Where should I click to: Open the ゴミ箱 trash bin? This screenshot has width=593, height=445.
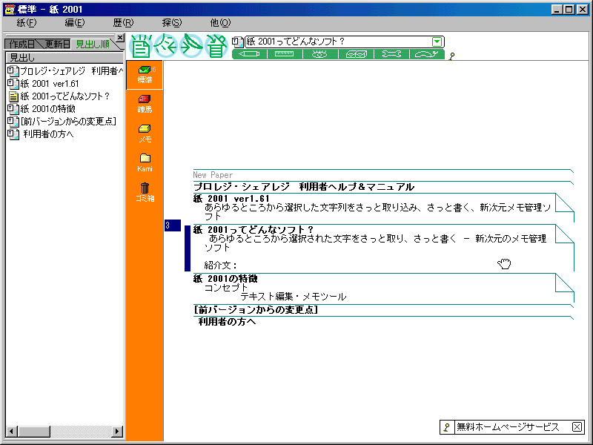(x=145, y=193)
